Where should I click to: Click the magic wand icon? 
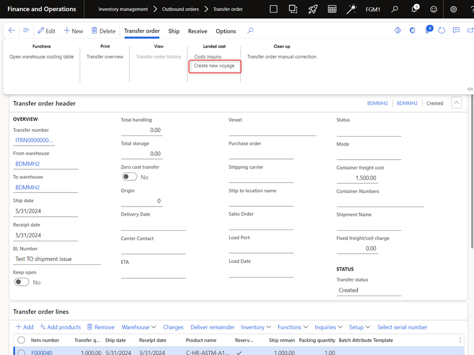[x=352, y=10]
